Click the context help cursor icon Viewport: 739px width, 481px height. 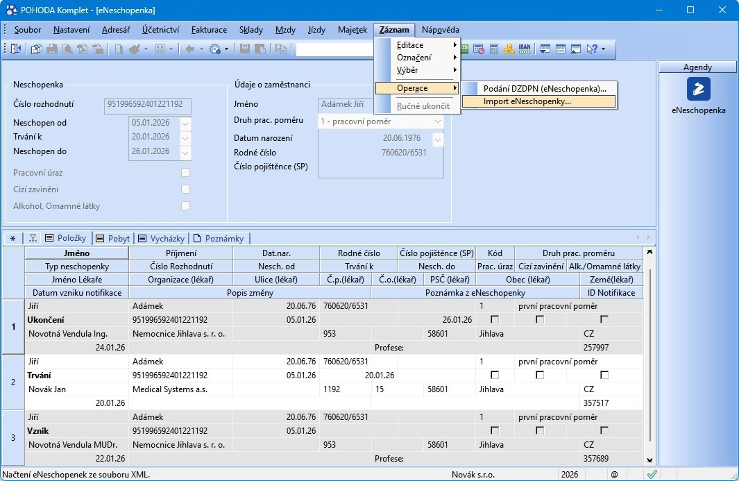point(592,49)
